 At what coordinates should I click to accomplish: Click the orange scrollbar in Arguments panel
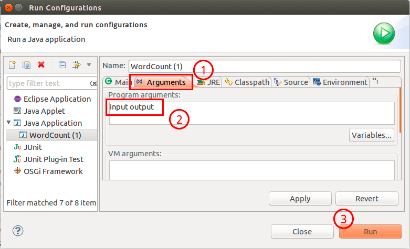tap(400, 111)
